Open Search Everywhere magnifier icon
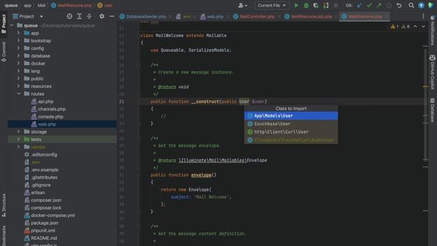The height and width of the screenshot is (246, 437). tap(411, 5)
